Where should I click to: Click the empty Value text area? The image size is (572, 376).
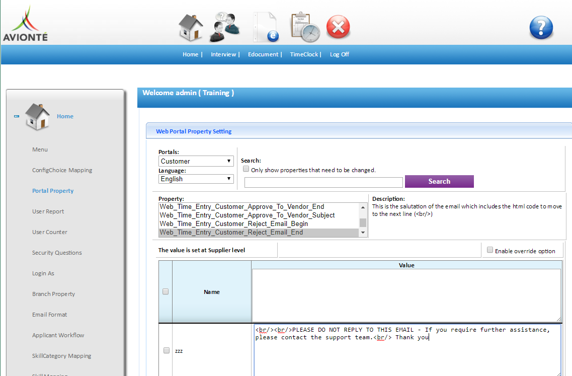click(406, 295)
